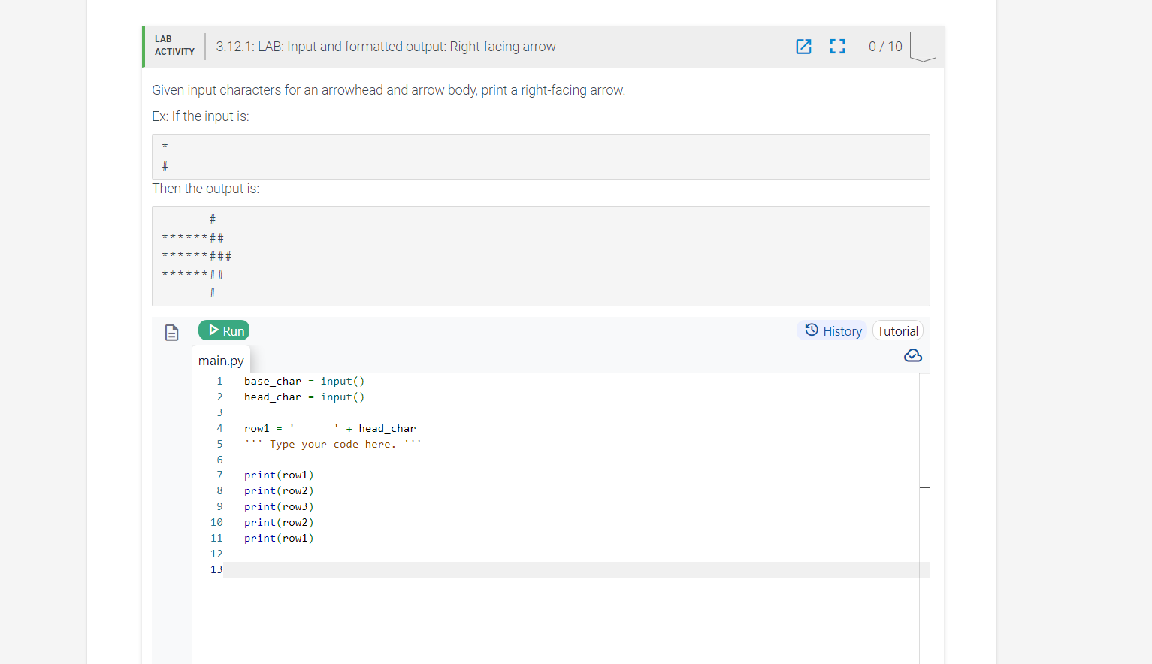Click empty line 6 in the editor
The height and width of the screenshot is (664, 1152).
point(576,460)
